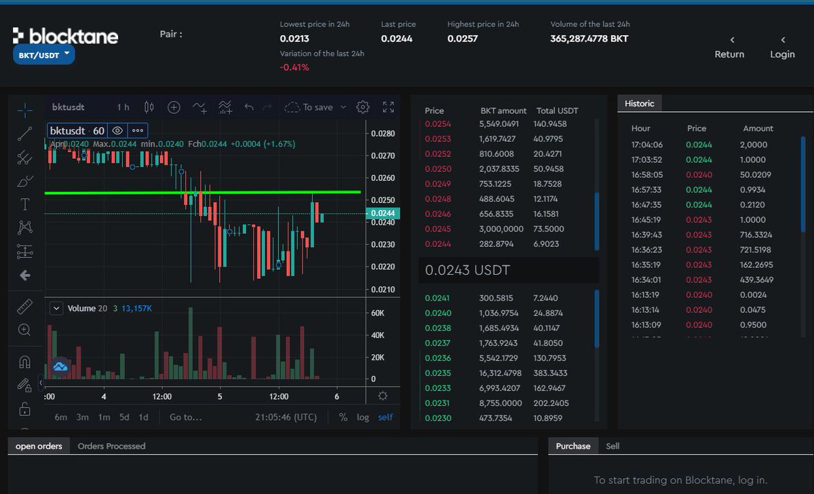
Task: Switch to the Orders Processed tab
Action: pyautogui.click(x=113, y=446)
